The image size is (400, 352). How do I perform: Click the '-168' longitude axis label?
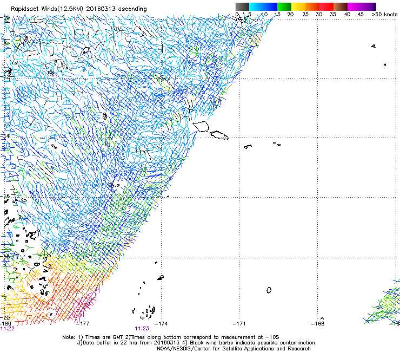(318, 324)
